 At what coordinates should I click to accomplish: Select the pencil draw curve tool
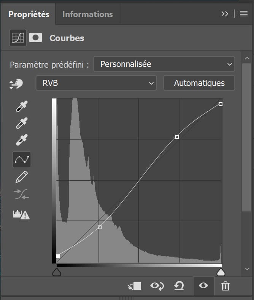(22, 177)
